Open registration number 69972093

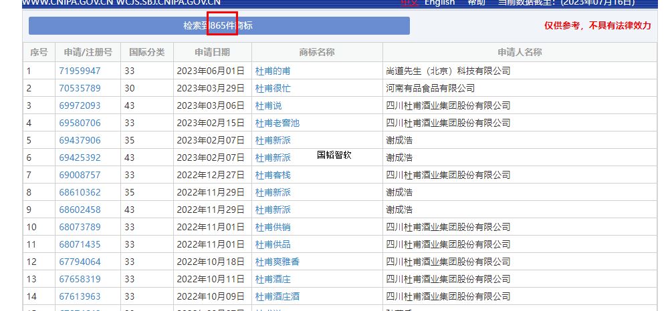click(x=80, y=105)
